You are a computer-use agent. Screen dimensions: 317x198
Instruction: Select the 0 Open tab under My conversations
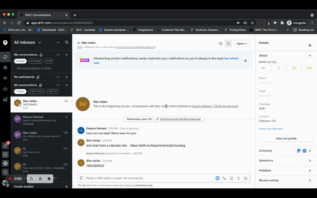(x=20, y=61)
